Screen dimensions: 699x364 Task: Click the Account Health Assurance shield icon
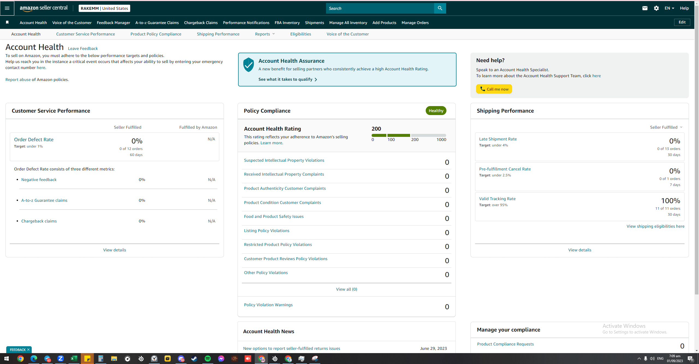248,65
